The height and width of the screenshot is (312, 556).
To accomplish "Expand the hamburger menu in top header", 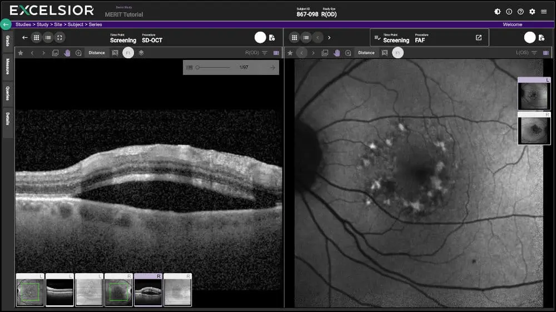I will click(x=544, y=12).
